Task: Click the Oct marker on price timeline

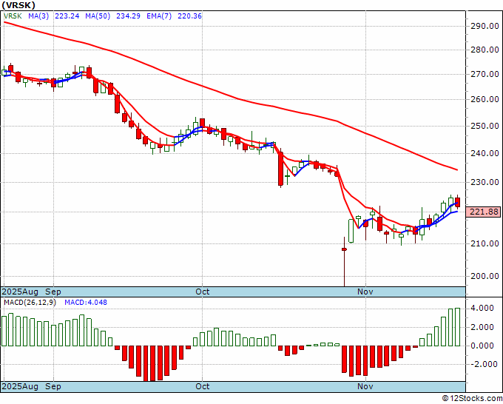Action: (203, 292)
